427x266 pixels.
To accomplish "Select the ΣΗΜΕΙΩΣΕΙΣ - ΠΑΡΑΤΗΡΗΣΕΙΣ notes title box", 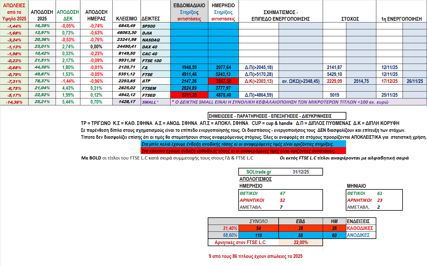I will click(277, 116).
